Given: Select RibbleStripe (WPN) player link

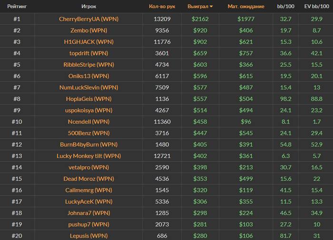Looking at the screenshot, I should [x=88, y=65].
